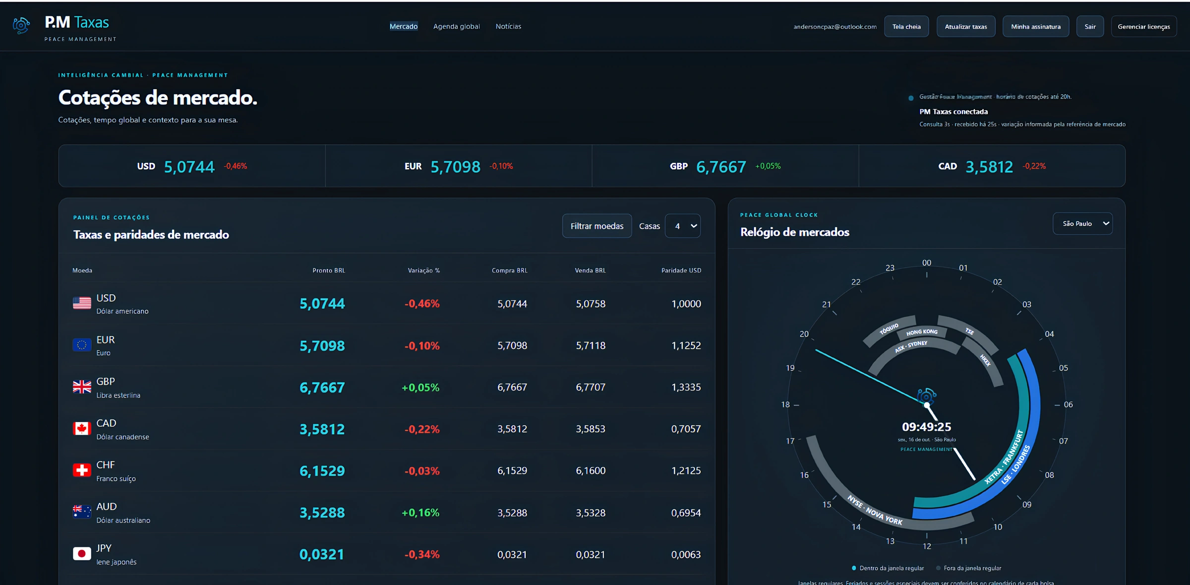Click the Australia flag icon in AUD row

tap(82, 512)
